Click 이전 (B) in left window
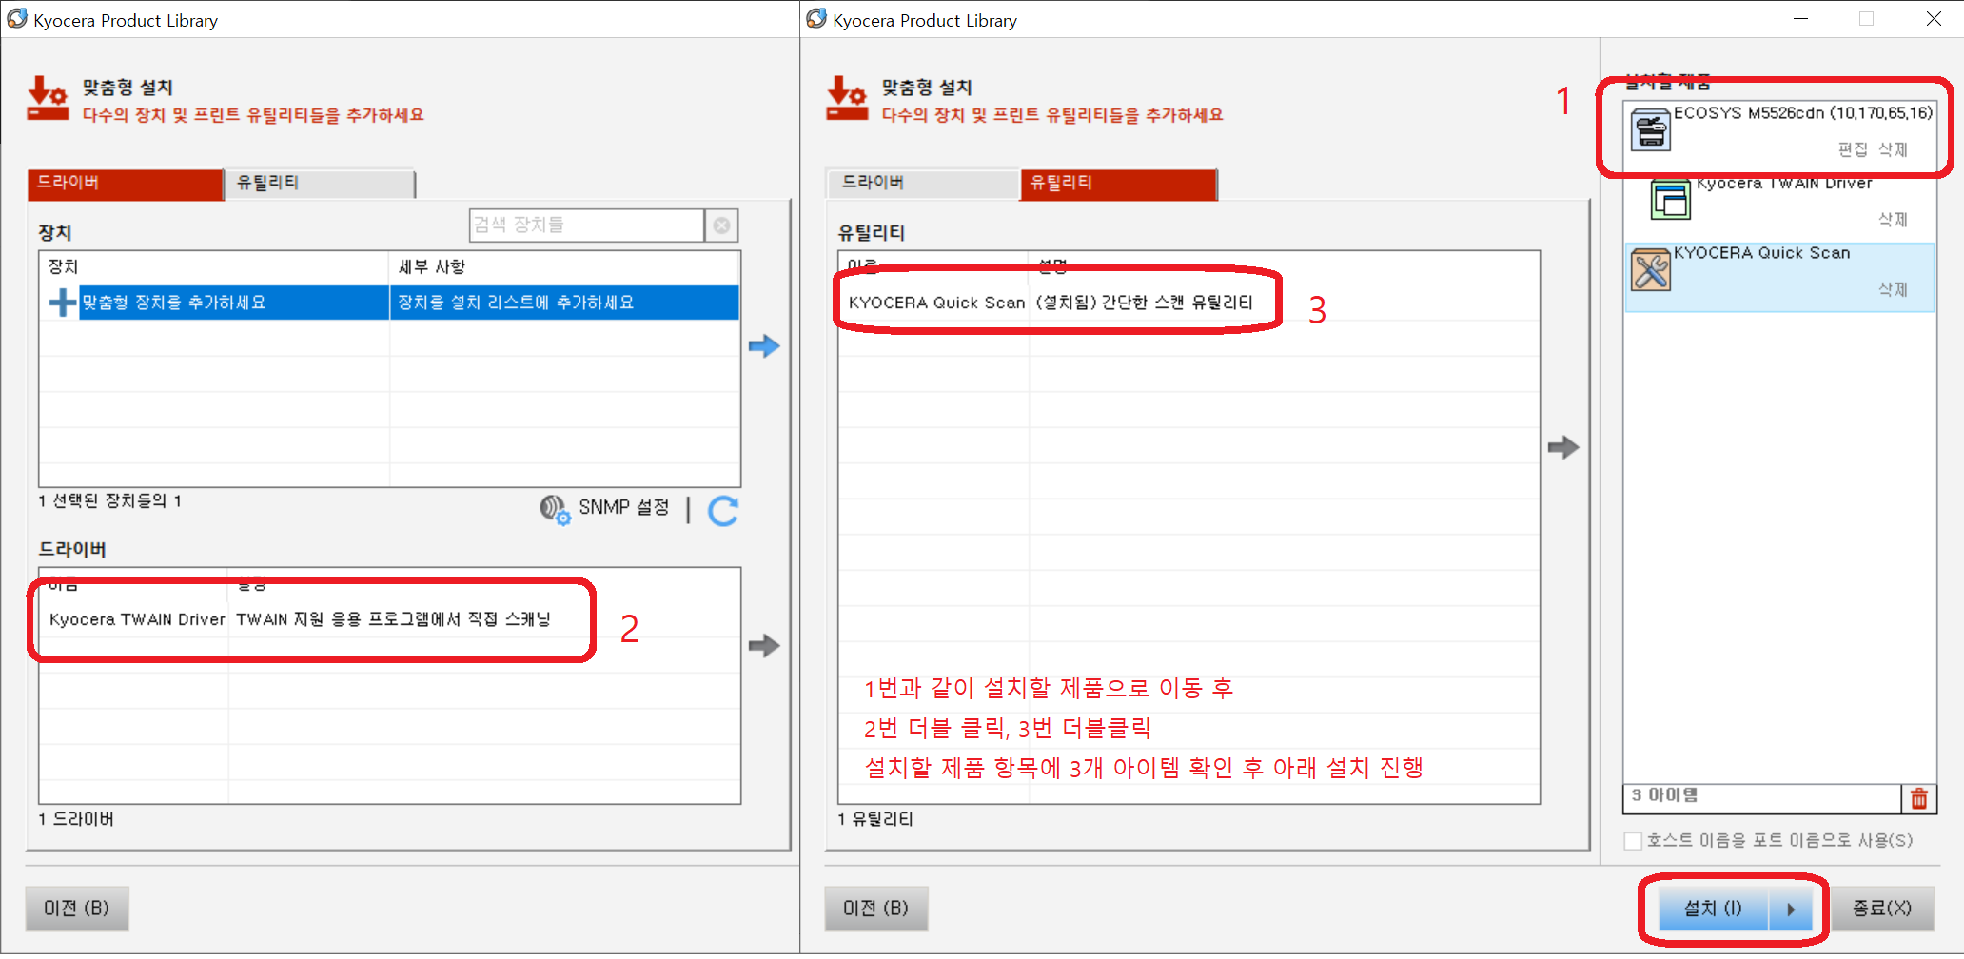Screen dimensions: 1964x959 click(x=77, y=909)
